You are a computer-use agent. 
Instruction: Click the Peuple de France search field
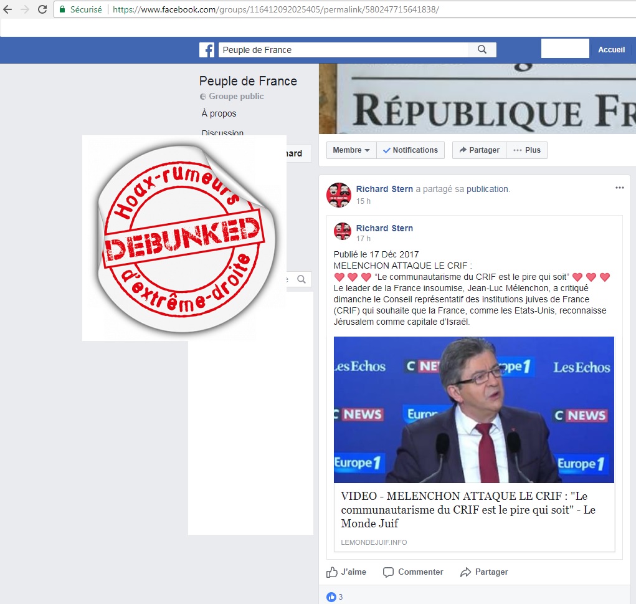pos(343,50)
